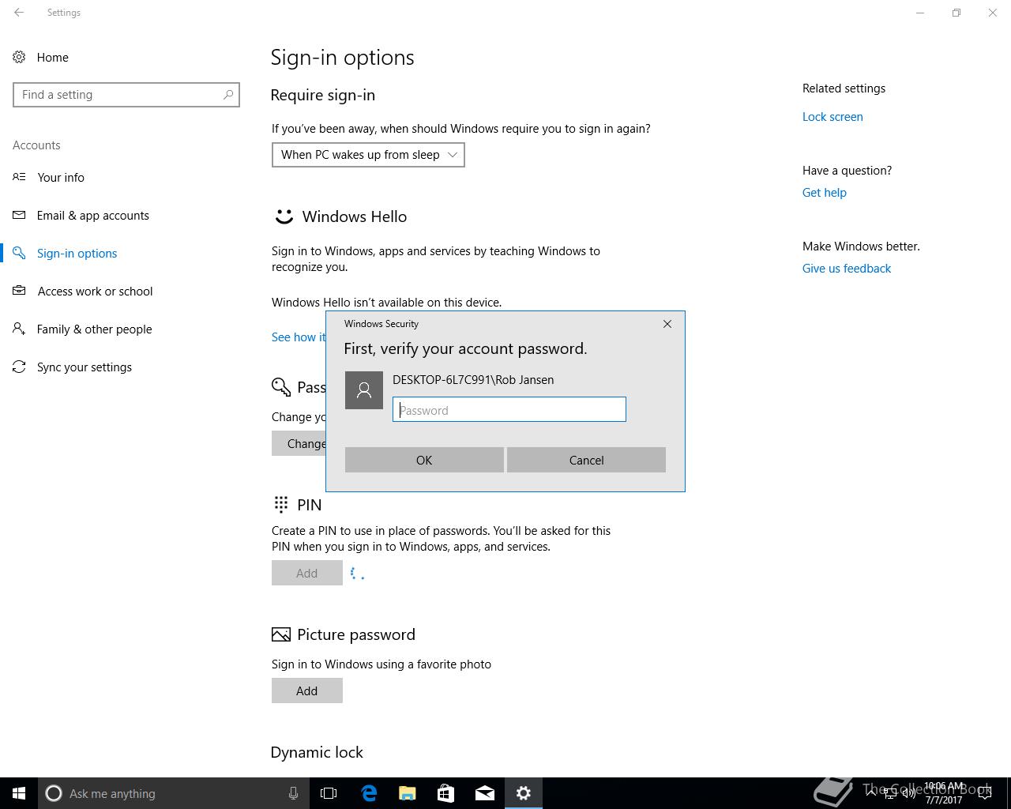Click the DESKTOP-6L7C991\Rob Jansen account name
1011x809 pixels.
tap(473, 379)
